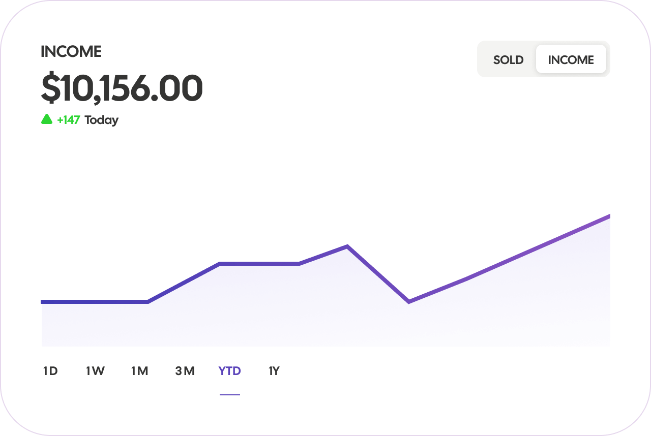This screenshot has width=651, height=436.
Task: Switch chart to 1Y range
Action: 274,371
